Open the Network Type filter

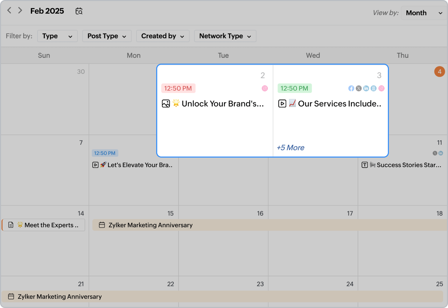225,36
